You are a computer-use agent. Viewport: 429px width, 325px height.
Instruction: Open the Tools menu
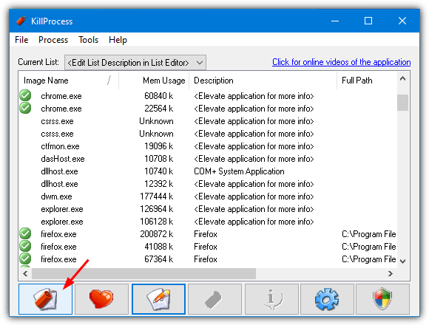pyautogui.click(x=88, y=40)
